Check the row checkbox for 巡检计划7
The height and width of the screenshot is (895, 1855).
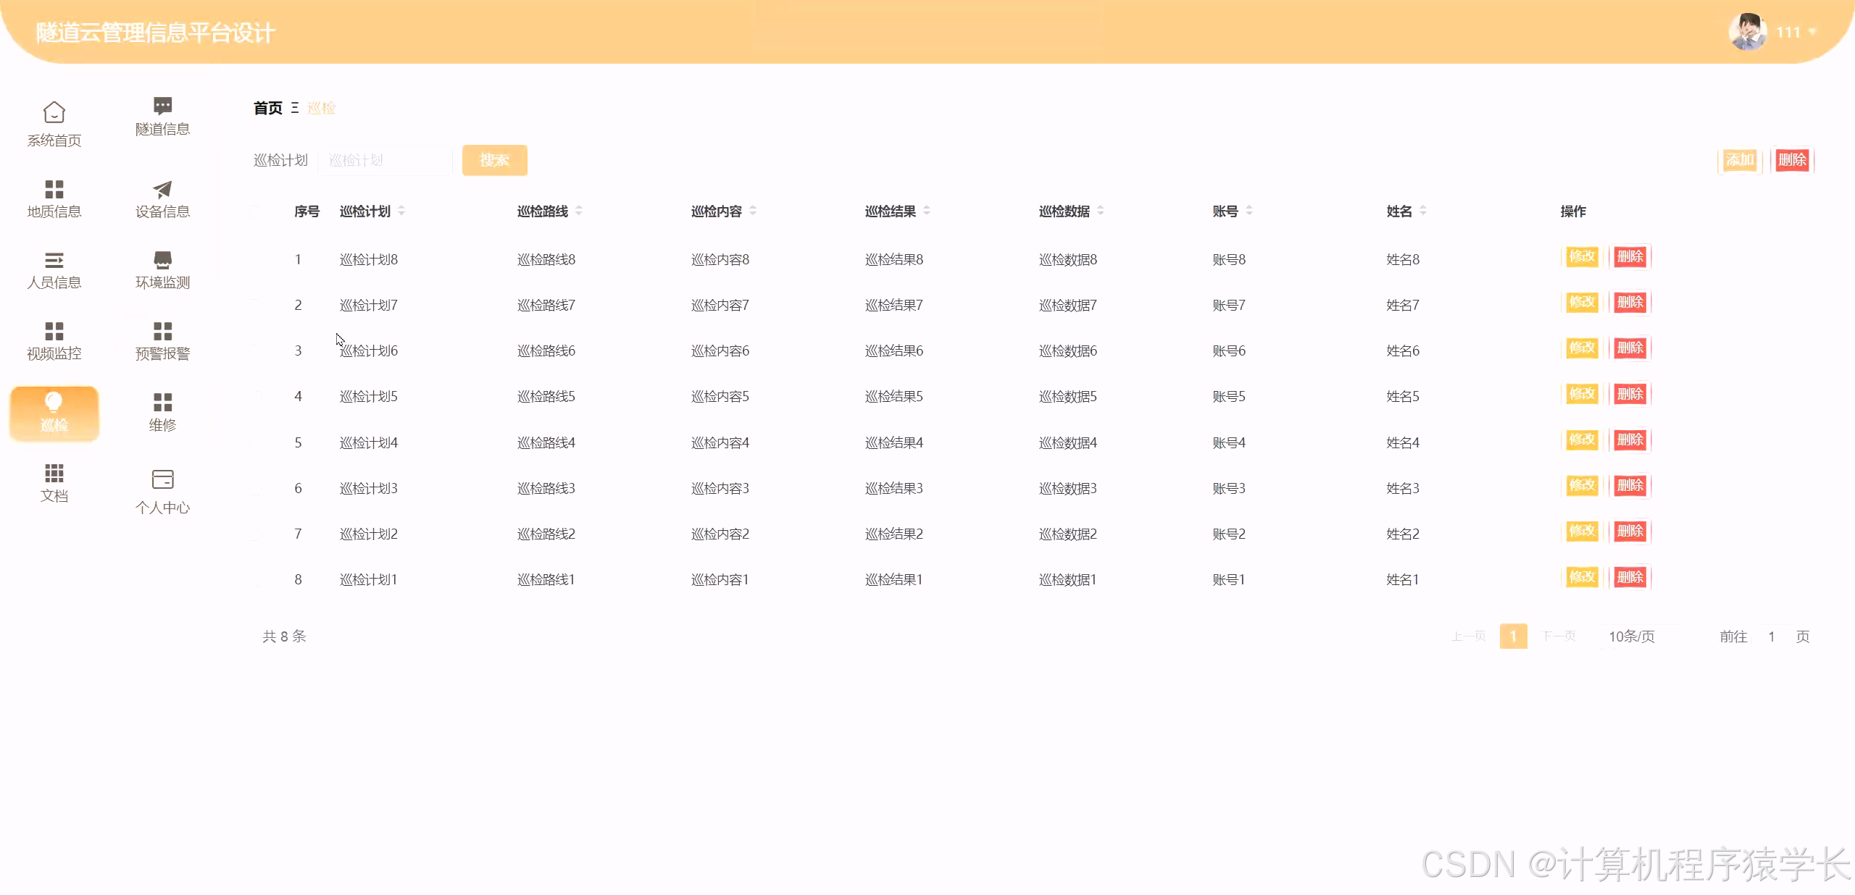256,305
